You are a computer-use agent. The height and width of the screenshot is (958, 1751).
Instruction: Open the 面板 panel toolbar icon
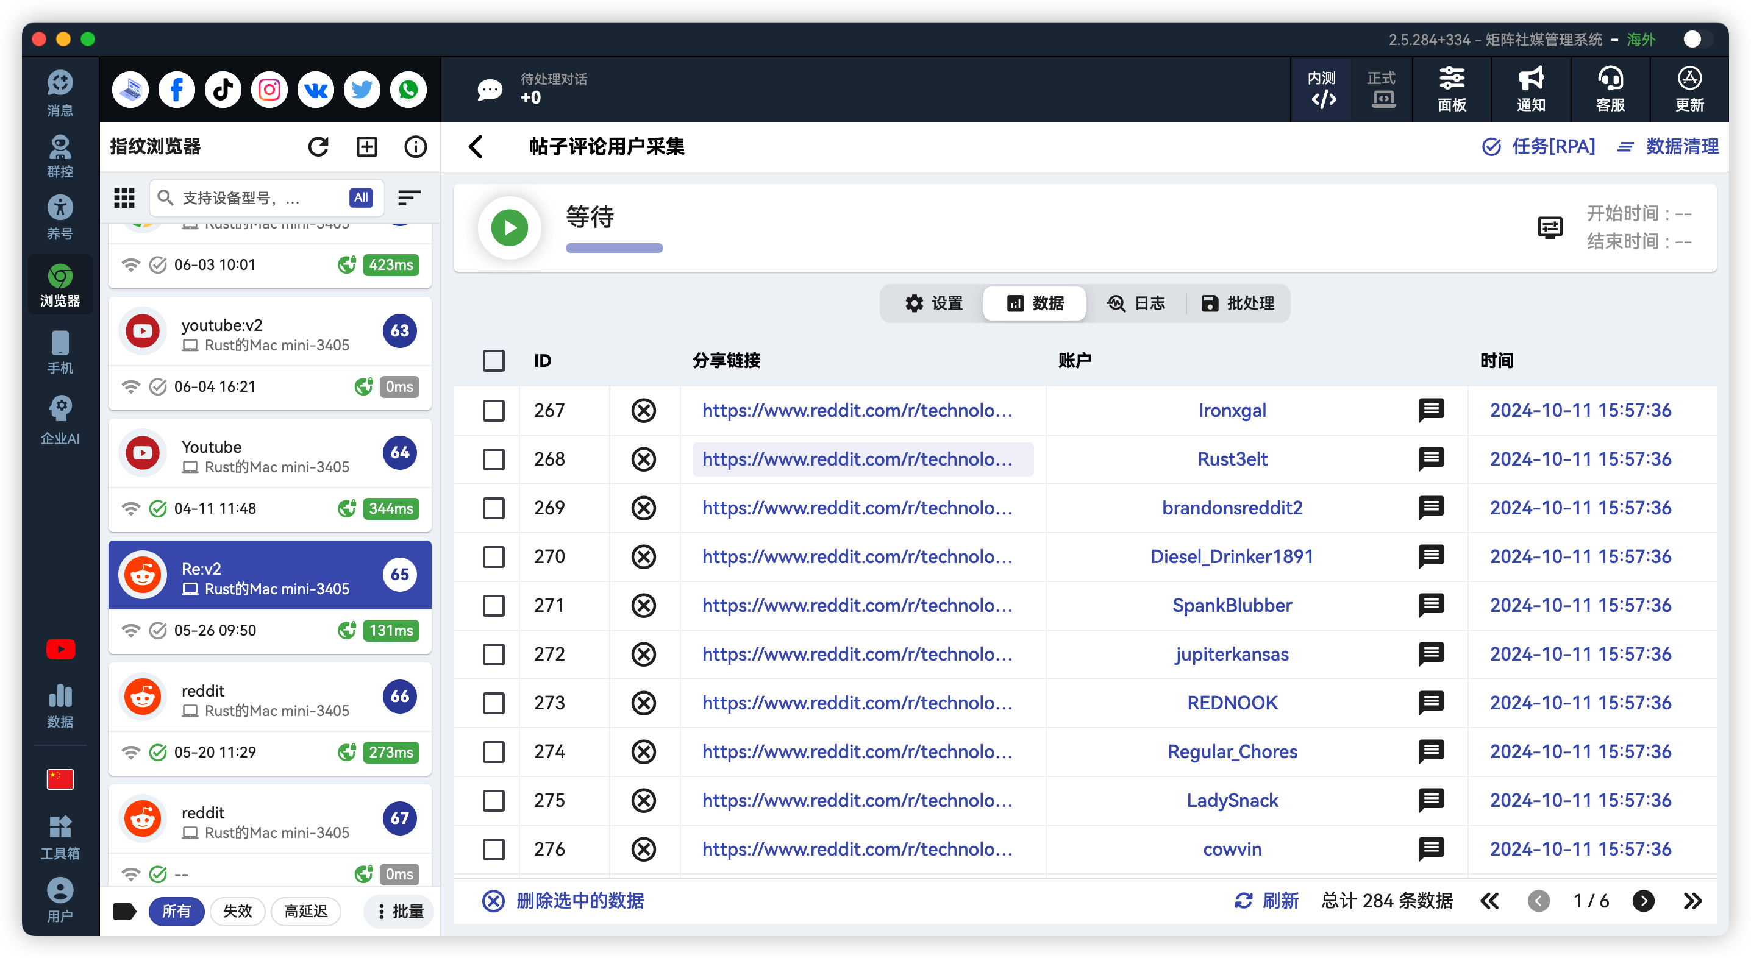pyautogui.click(x=1451, y=89)
